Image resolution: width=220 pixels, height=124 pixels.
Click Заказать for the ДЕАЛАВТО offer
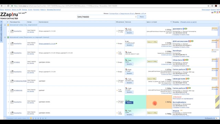point(129,33)
